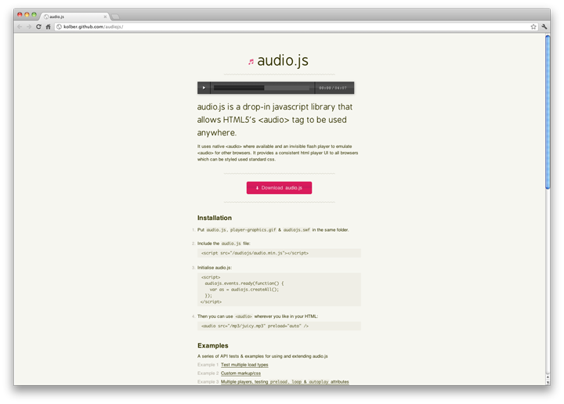Click the "Include the audio.js file:" step

[224, 243]
